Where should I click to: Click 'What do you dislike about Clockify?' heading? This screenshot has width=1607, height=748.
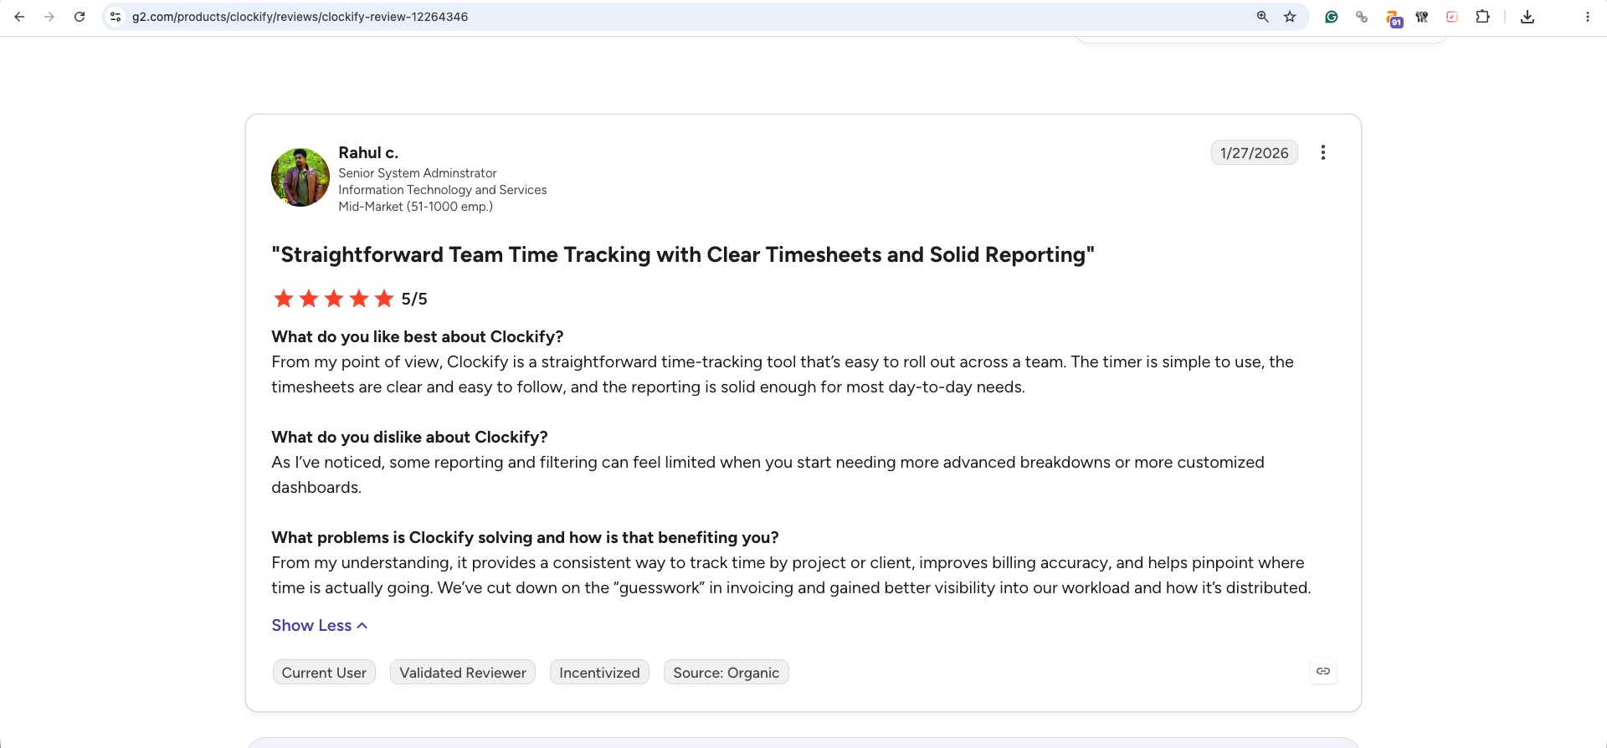pyautogui.click(x=409, y=437)
